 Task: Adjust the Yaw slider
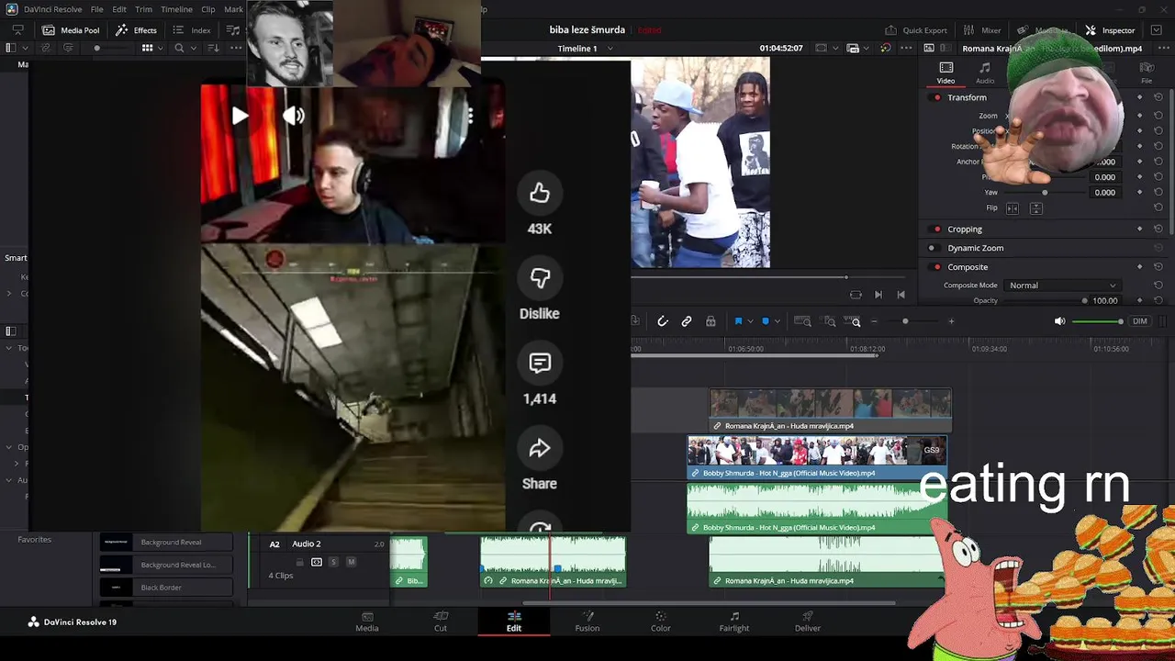pyautogui.click(x=1045, y=193)
